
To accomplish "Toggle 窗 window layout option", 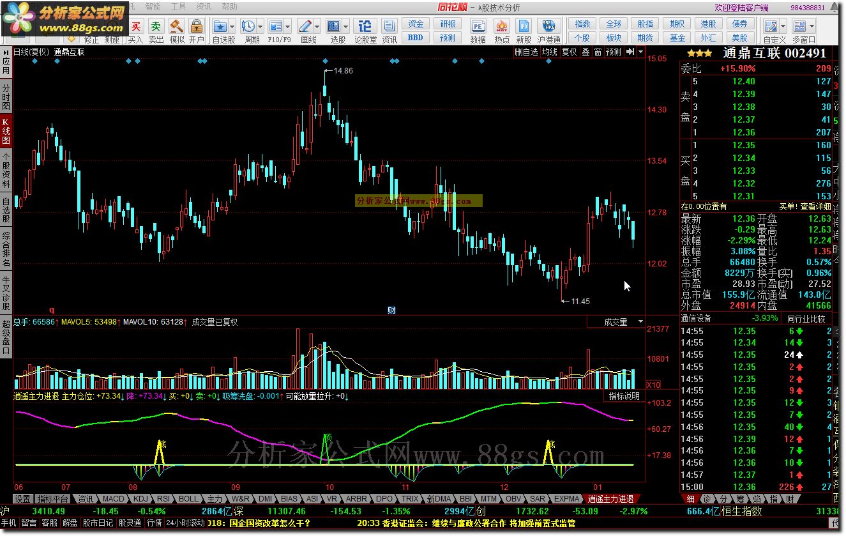I will (598, 52).
